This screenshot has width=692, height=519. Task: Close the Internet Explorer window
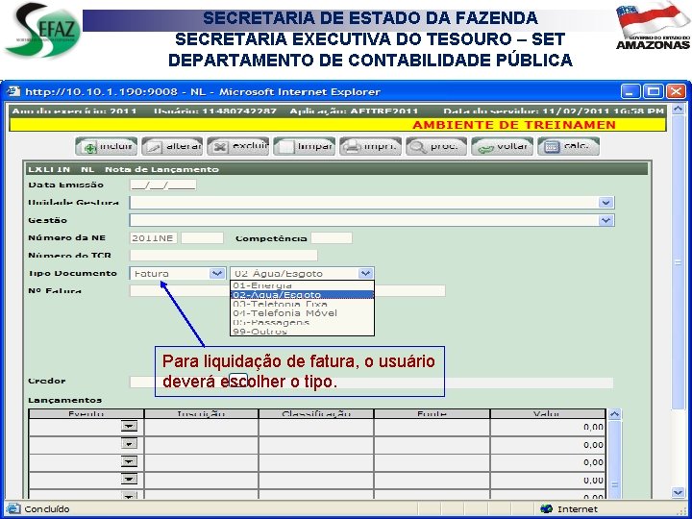[x=676, y=91]
